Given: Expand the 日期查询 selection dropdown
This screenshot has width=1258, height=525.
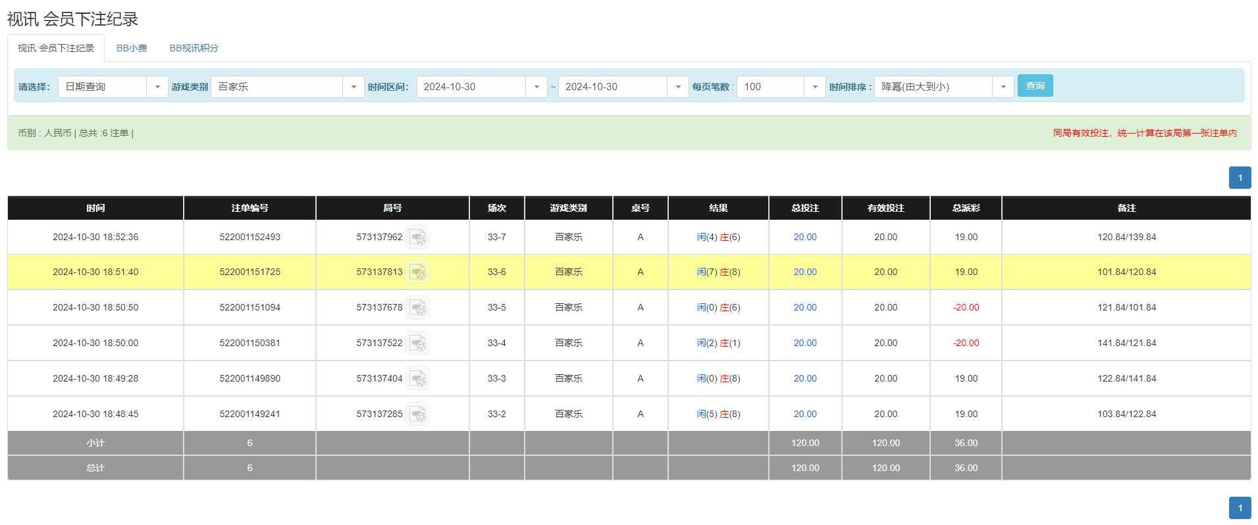Looking at the screenshot, I should click(x=157, y=87).
